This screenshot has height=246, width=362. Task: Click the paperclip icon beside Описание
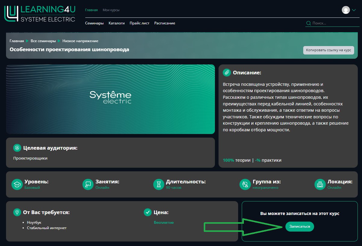coord(227,73)
